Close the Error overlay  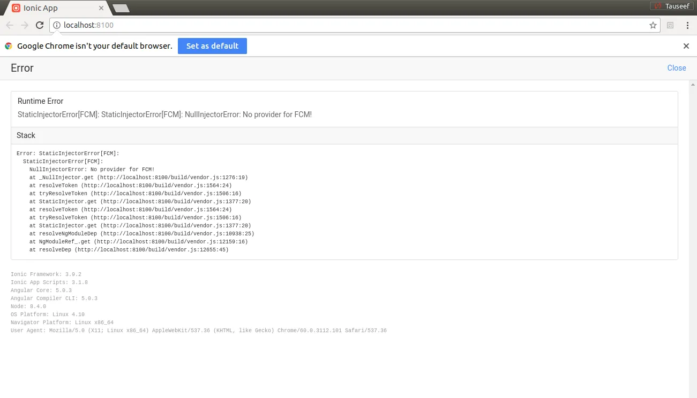(677, 68)
